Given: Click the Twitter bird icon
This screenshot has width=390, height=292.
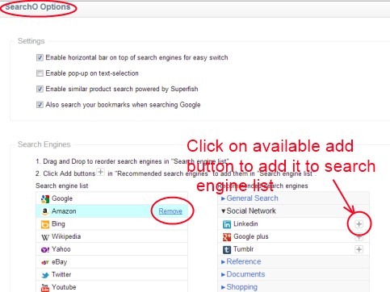Looking at the screenshot, I should click(45, 275).
